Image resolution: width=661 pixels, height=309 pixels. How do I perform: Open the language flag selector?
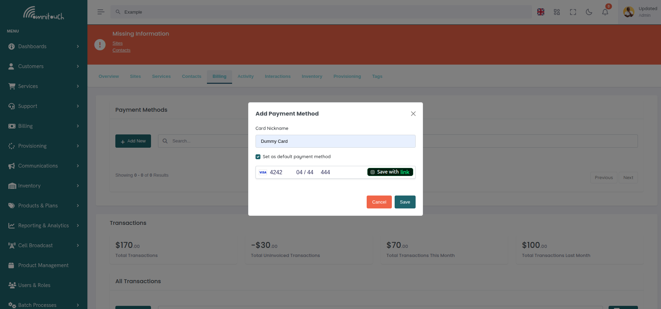[540, 12]
